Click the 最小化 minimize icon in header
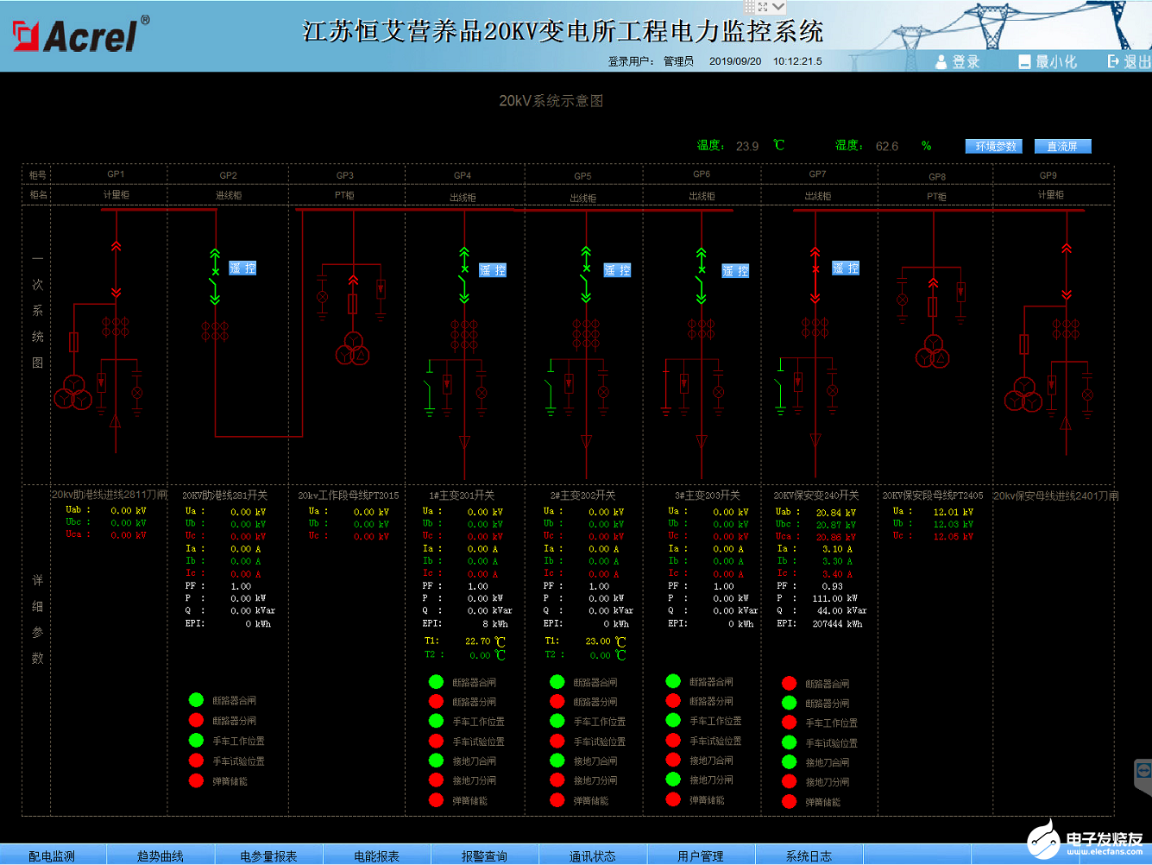Viewport: 1152px width, 865px height. pyautogui.click(x=1024, y=62)
